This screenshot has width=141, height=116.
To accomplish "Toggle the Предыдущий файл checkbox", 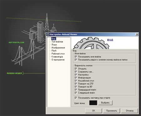I will click(76, 90).
